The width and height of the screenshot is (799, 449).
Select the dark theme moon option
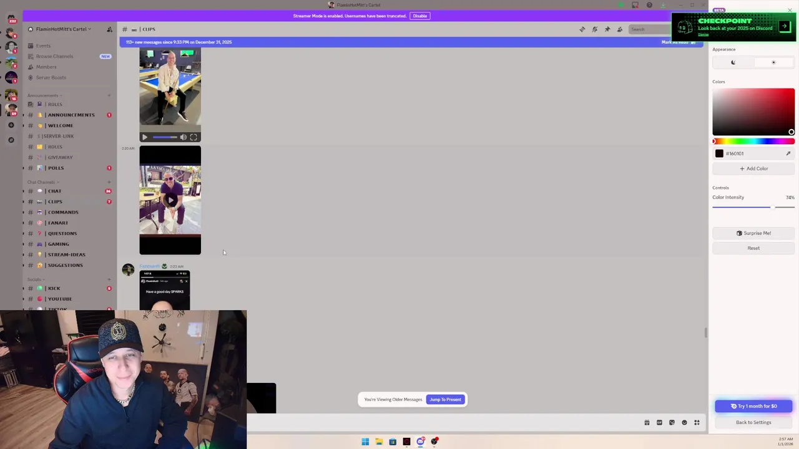pos(733,62)
